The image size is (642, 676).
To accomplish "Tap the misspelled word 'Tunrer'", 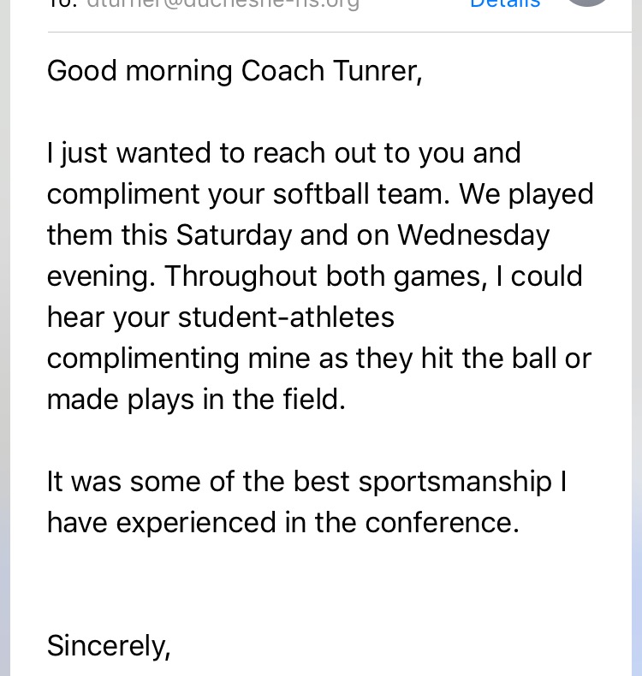I will (x=374, y=71).
